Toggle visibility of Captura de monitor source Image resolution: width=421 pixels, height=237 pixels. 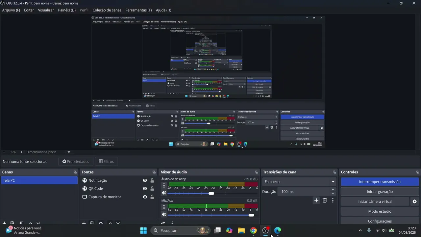145,197
